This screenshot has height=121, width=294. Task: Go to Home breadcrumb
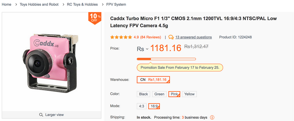coord(7,4)
